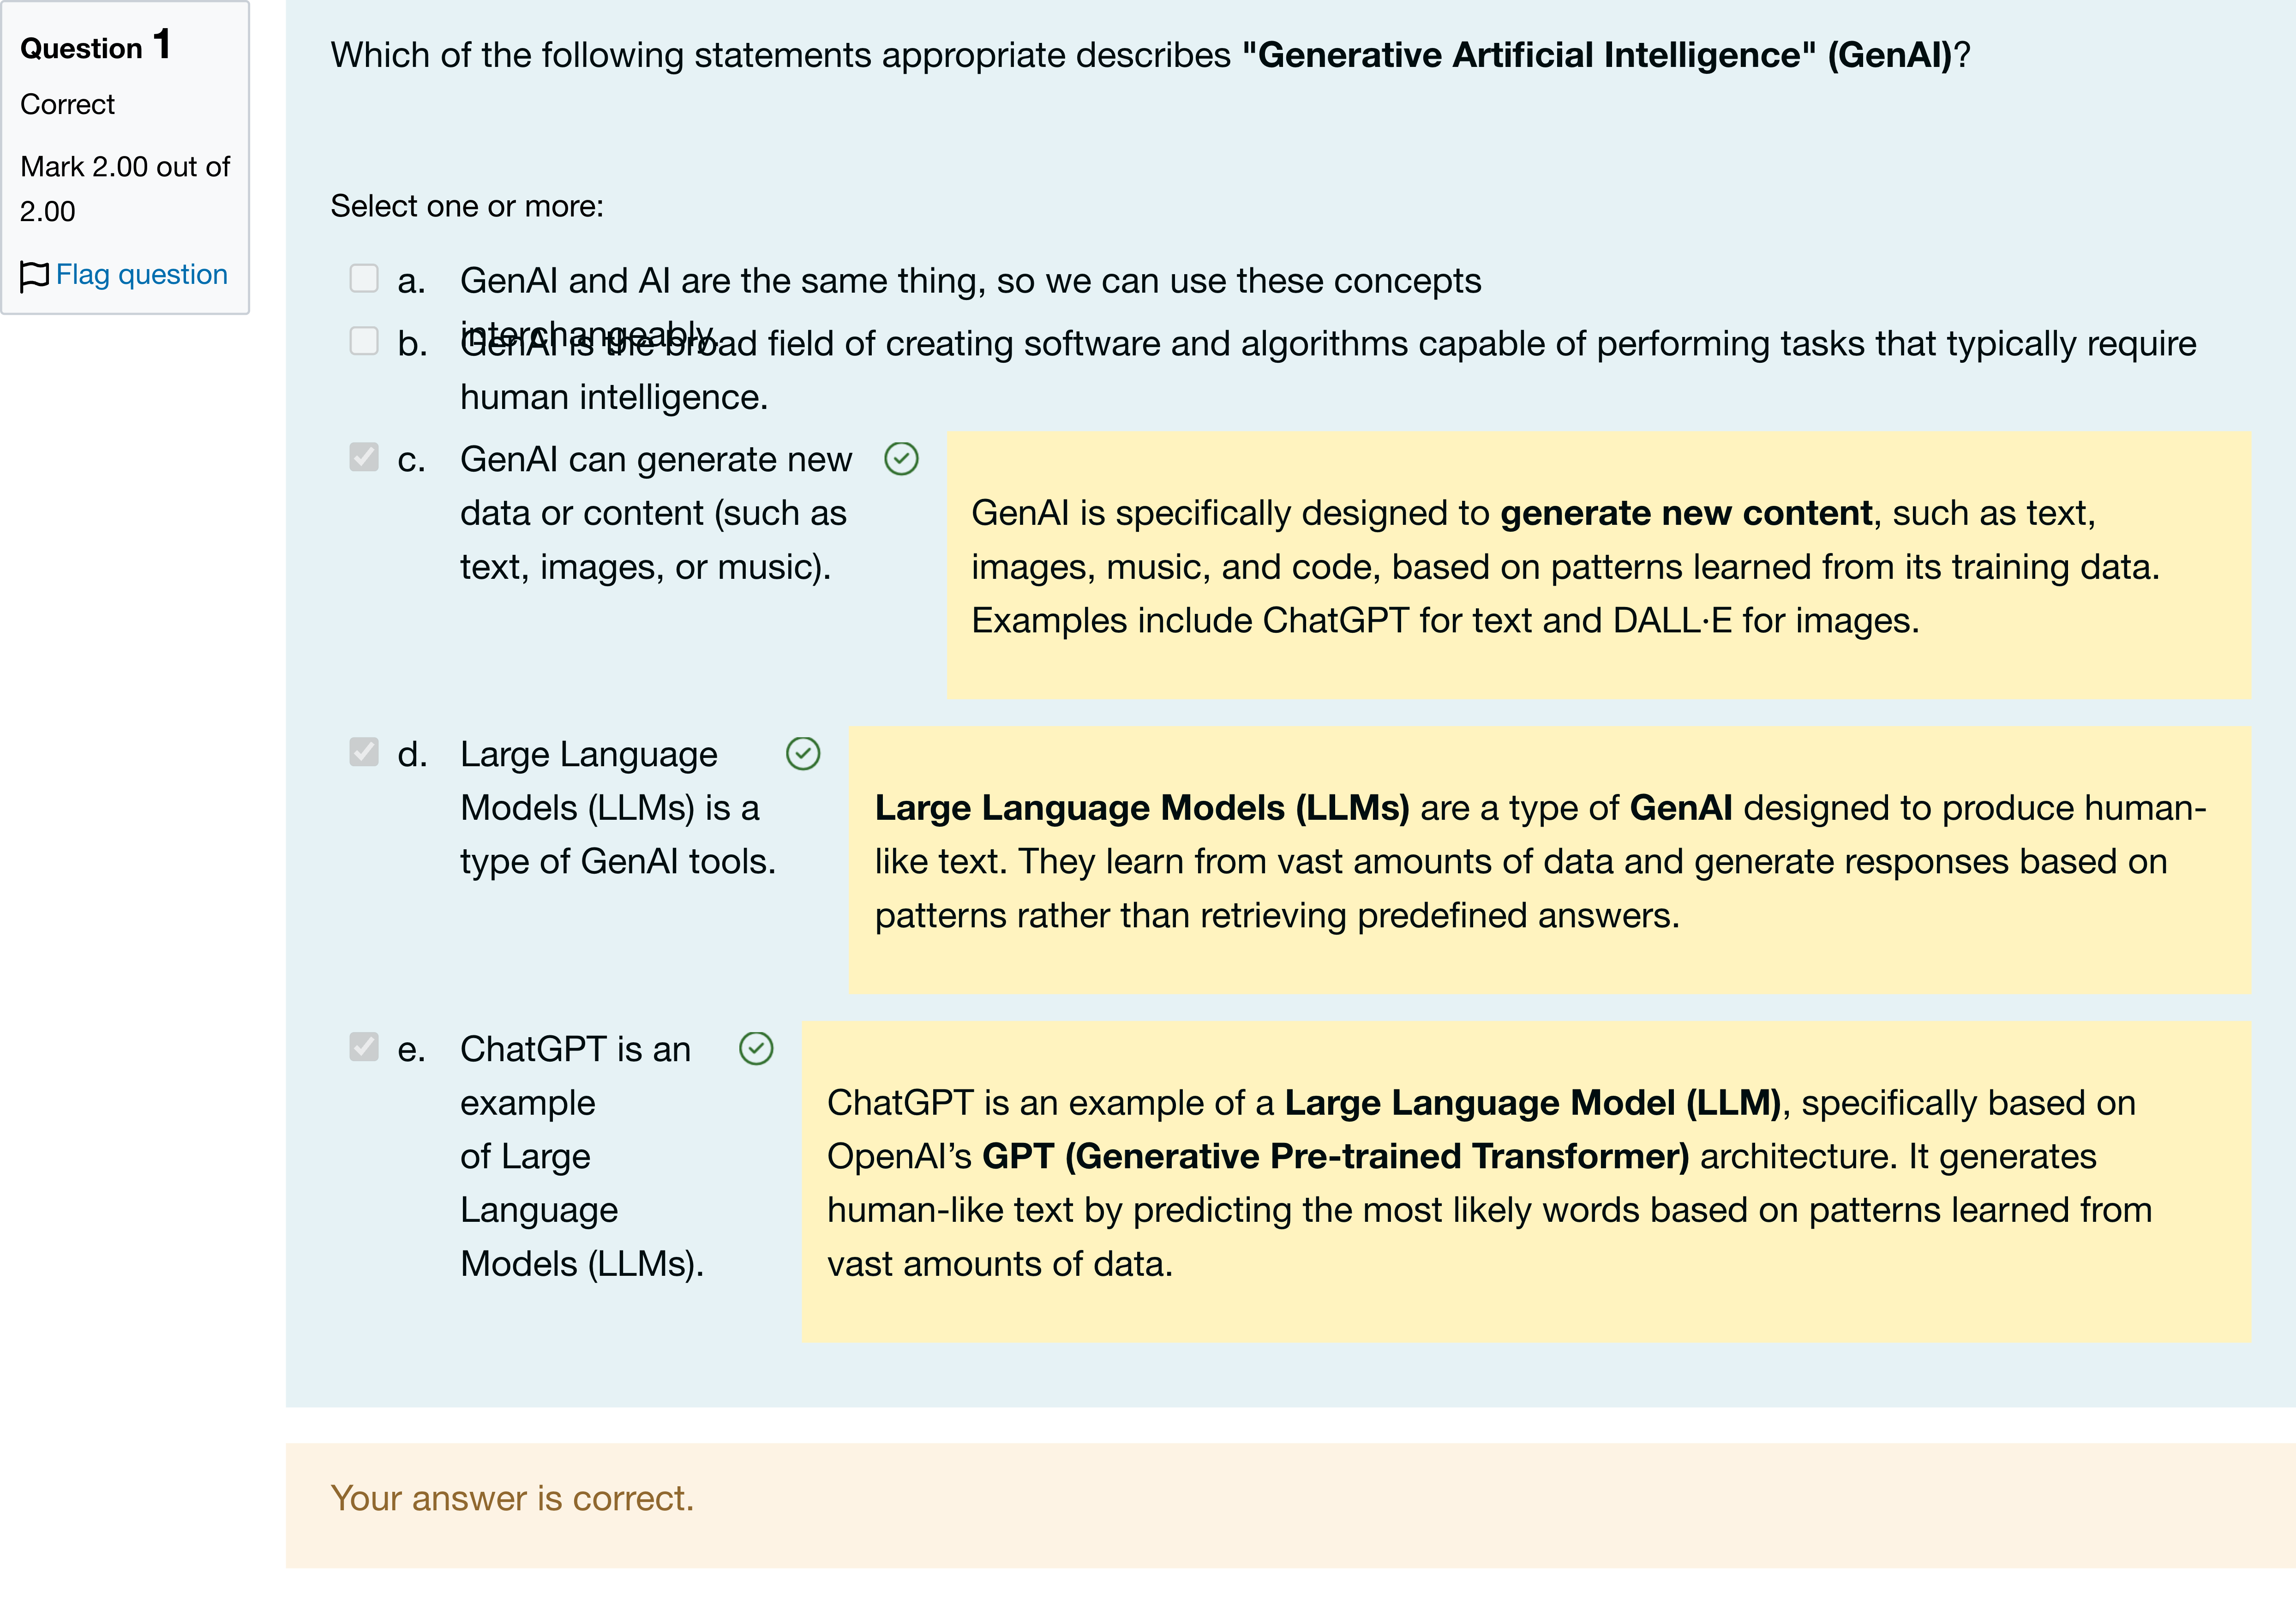2296x1604 pixels.
Task: Toggle checkbox for option b
Action: click(x=364, y=341)
